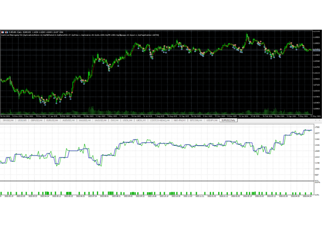The width and height of the screenshot is (322, 228).
Task: Select the active EURUSD,Daily chart tab
Action: (x=228, y=120)
